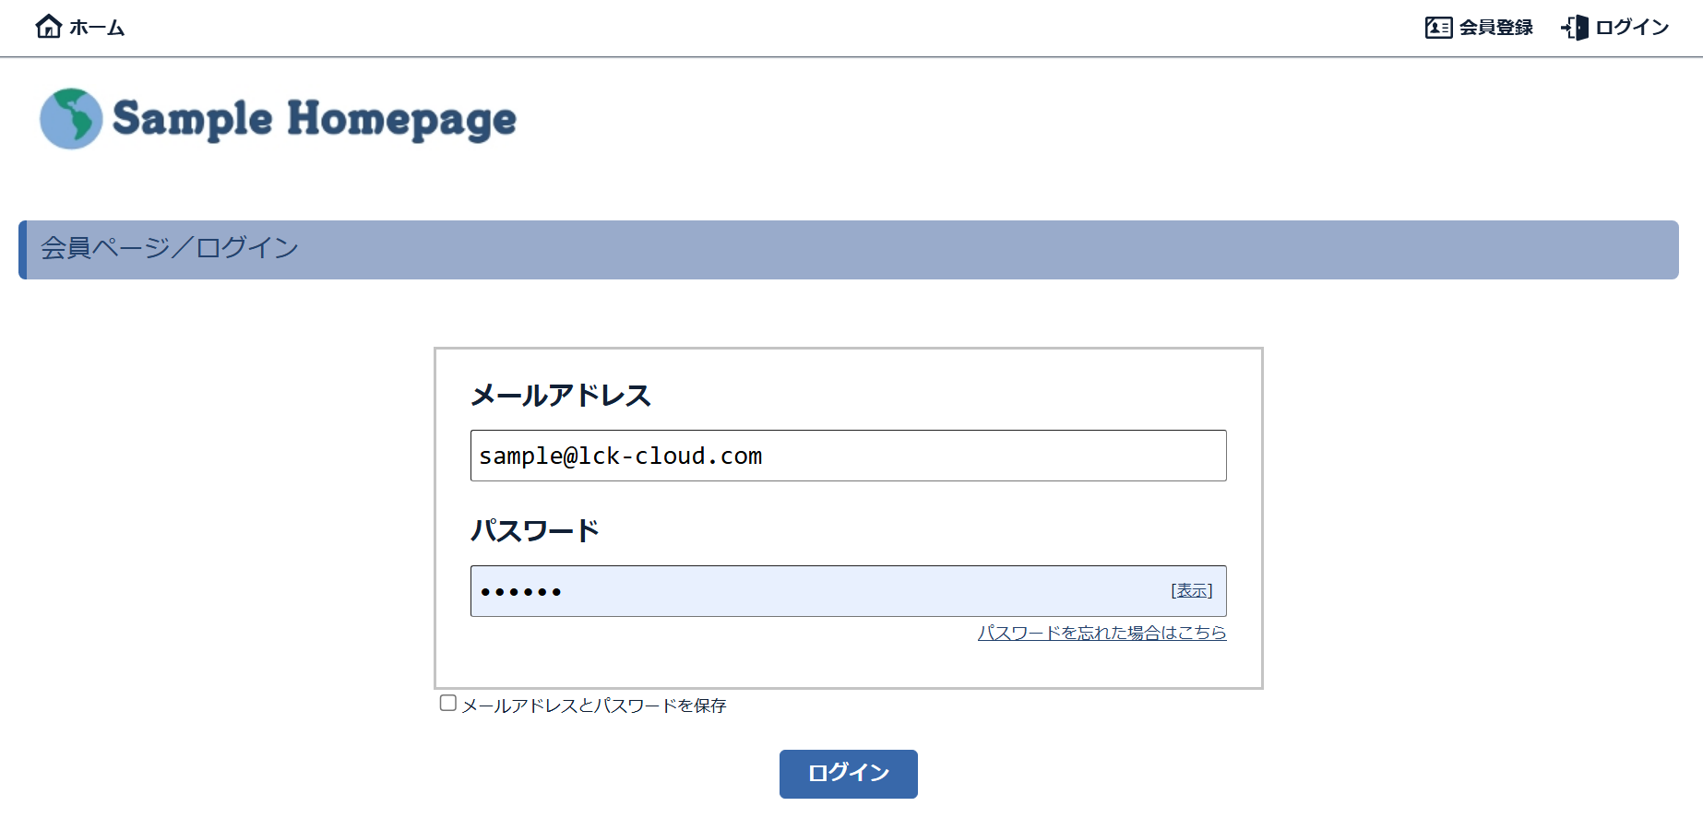1703x830 pixels.
Task: Click the Sample Homepage logo text
Action: 314,118
